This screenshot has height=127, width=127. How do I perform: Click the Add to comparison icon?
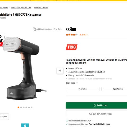(x=34, y=29)
